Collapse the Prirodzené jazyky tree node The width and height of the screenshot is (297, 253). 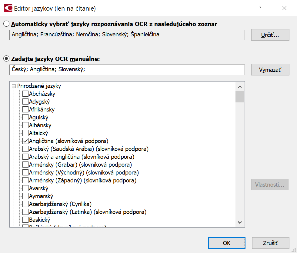13,86
